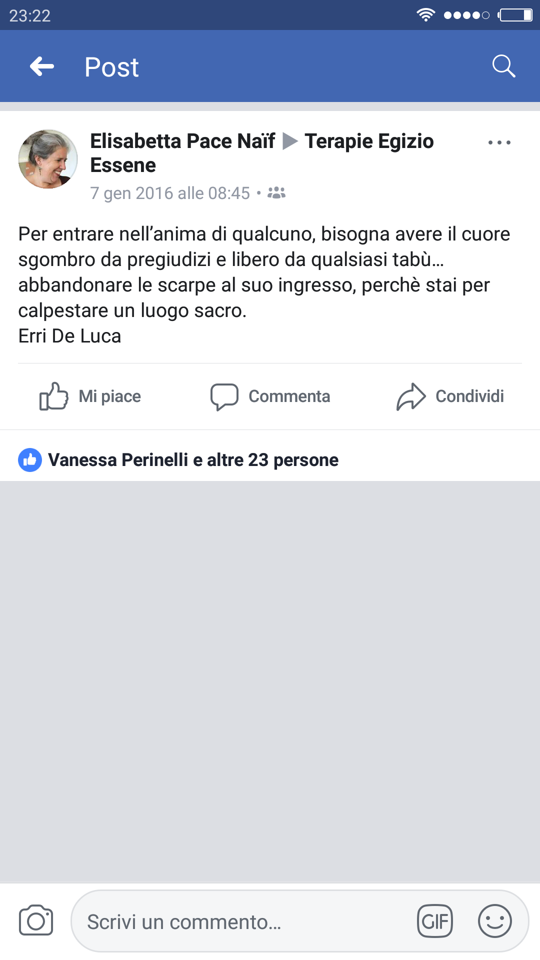Viewport: 540px width, 960px height.
Task: Open the GIF picker
Action: click(435, 921)
